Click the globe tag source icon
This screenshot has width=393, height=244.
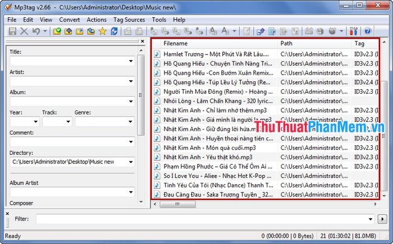[320, 31]
